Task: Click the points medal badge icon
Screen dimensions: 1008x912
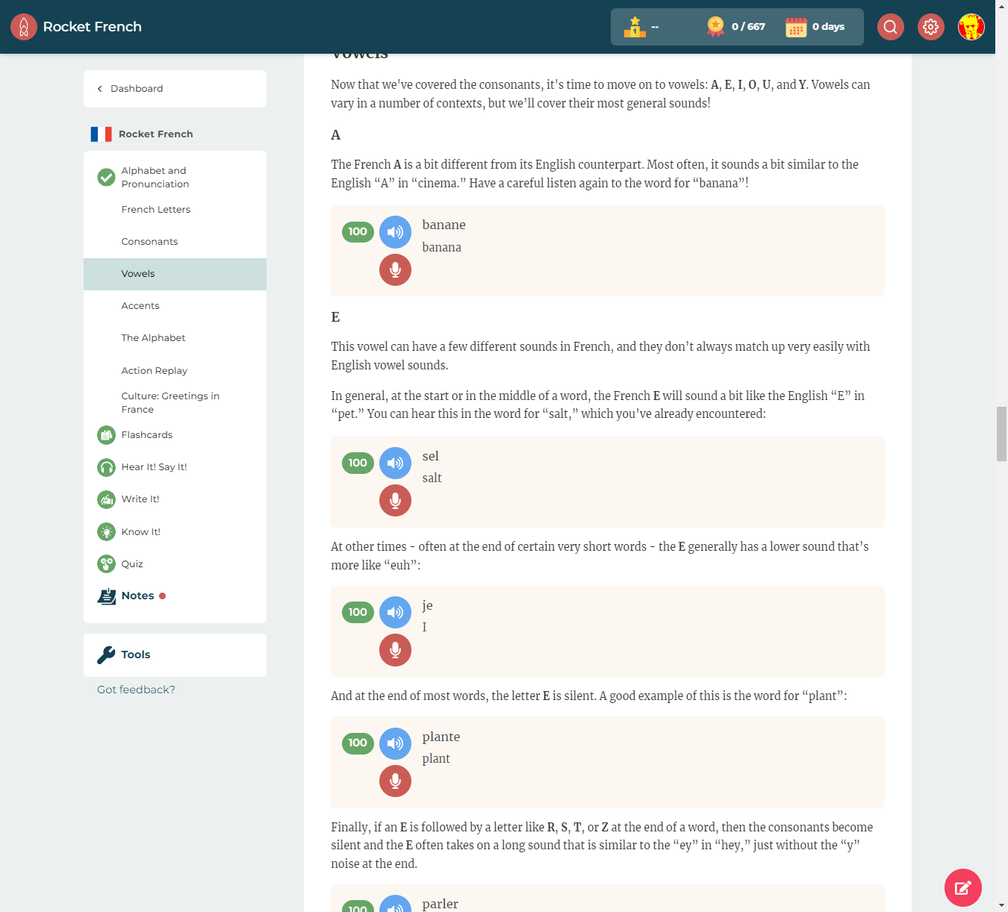Action: pyautogui.click(x=716, y=27)
